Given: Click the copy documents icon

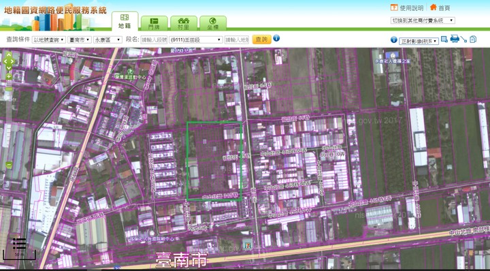Looking at the screenshot, I should click(473, 39).
